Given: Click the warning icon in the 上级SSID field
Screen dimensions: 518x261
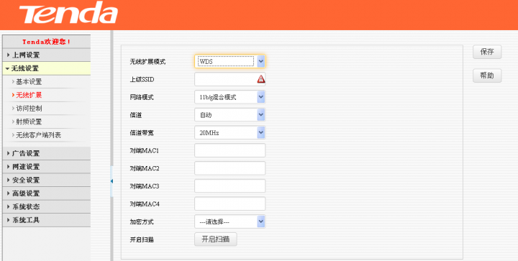Looking at the screenshot, I should pyautogui.click(x=261, y=79).
